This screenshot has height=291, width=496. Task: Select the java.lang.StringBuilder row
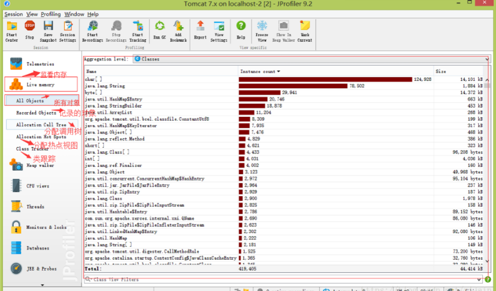[284, 106]
